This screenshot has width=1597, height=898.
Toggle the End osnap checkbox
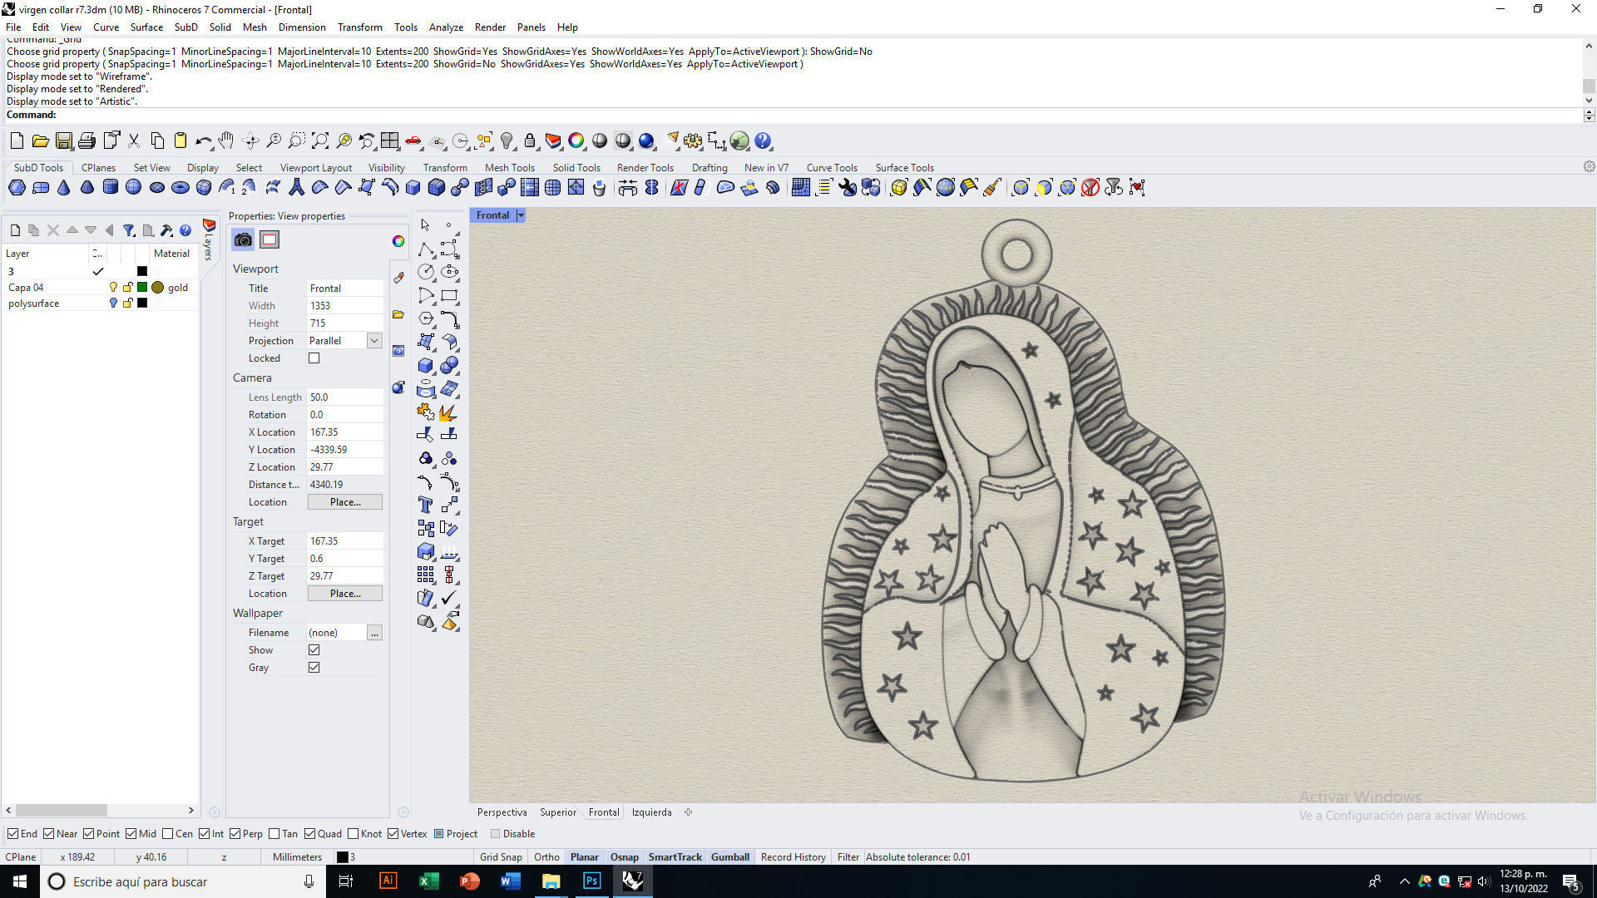pos(12,834)
